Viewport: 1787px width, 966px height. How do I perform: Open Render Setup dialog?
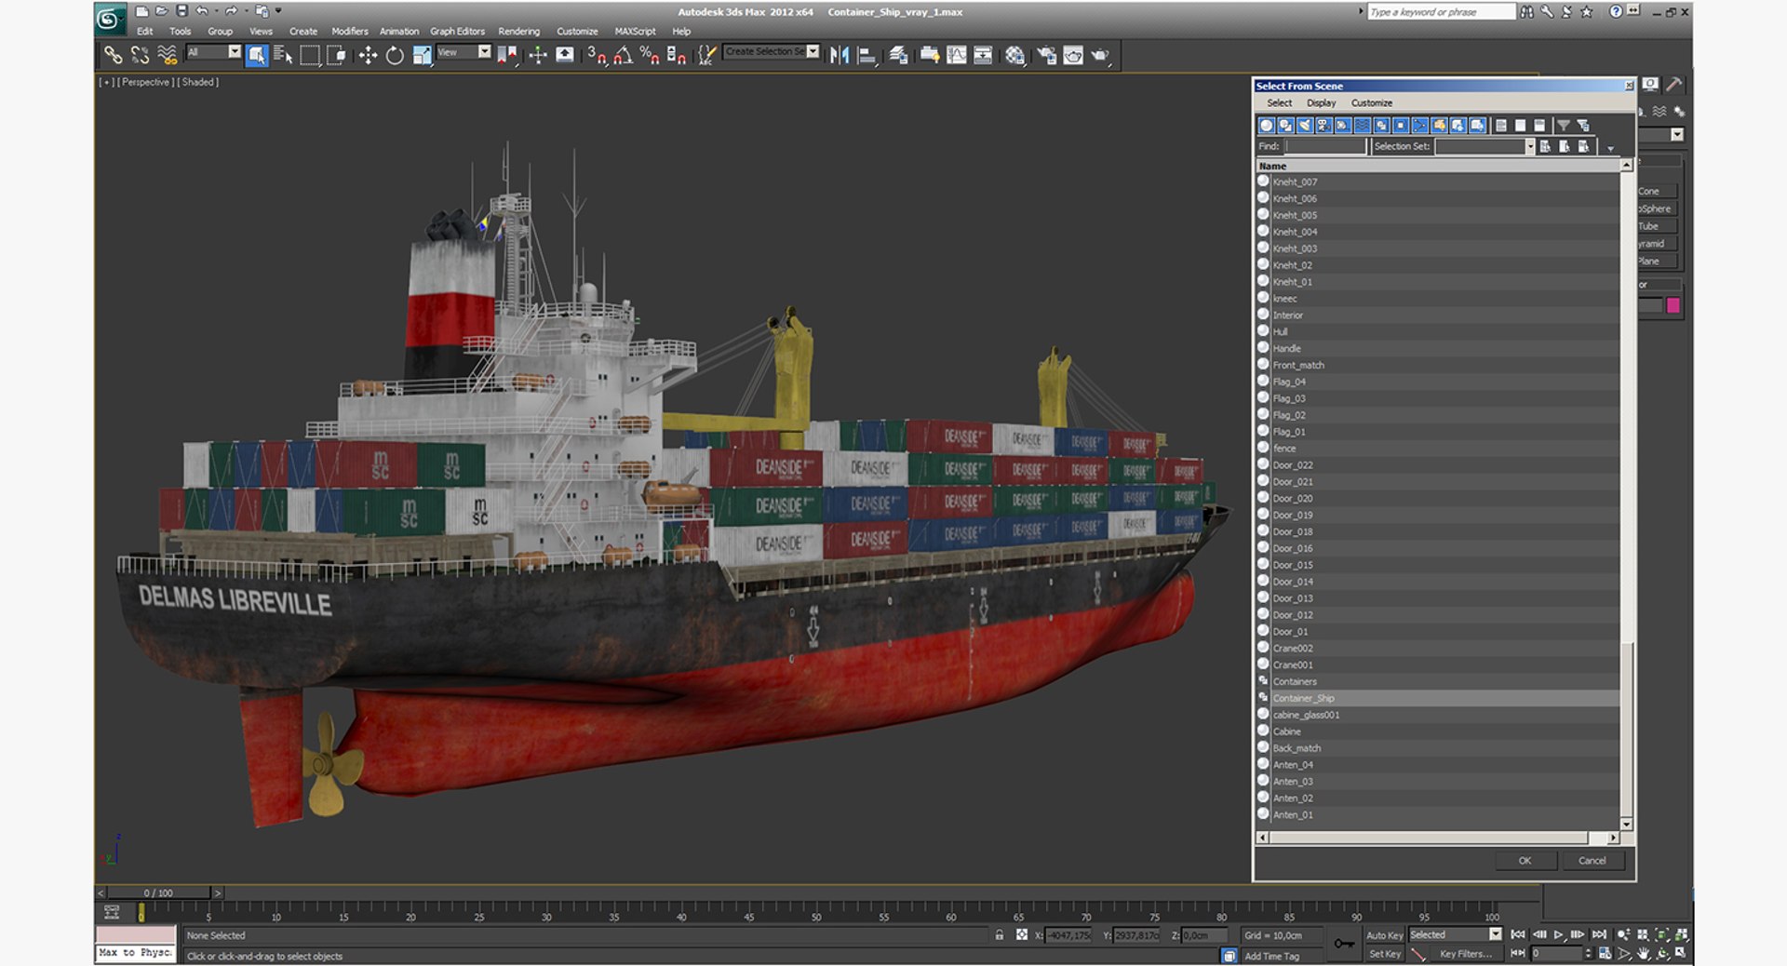pos(1047,55)
